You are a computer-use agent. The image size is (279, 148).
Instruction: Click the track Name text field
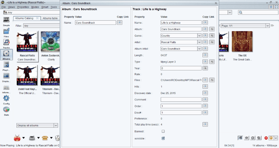181,23
